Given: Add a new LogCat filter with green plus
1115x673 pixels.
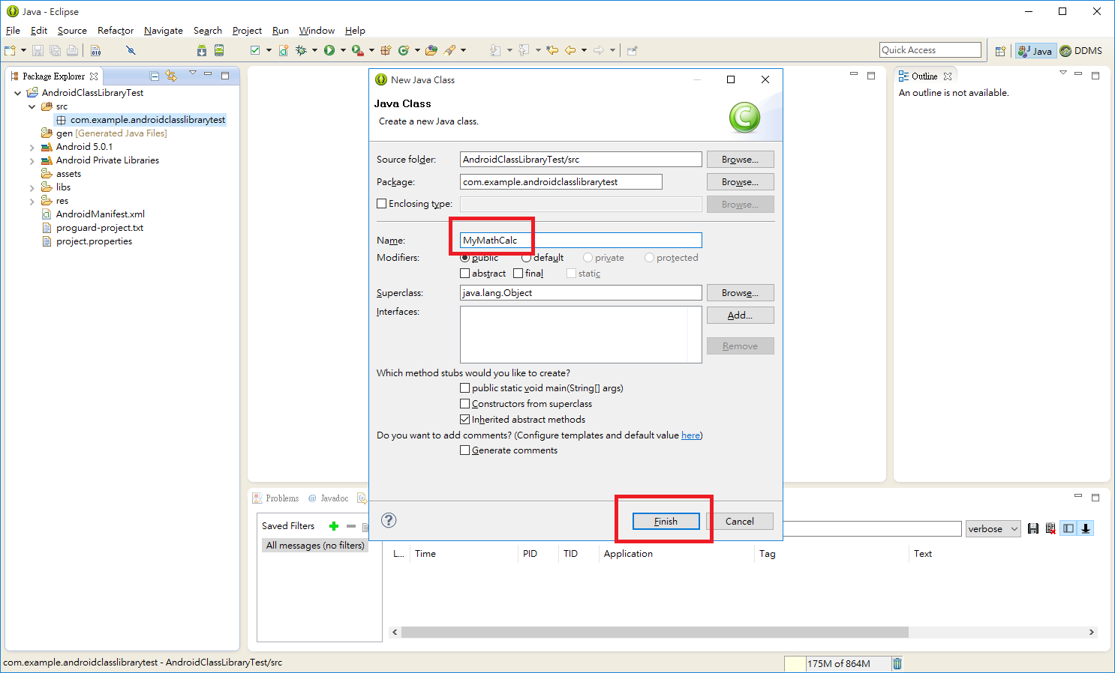Looking at the screenshot, I should coord(334,526).
